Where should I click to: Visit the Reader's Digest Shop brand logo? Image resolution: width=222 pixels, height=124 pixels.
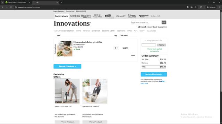pos(86,16)
